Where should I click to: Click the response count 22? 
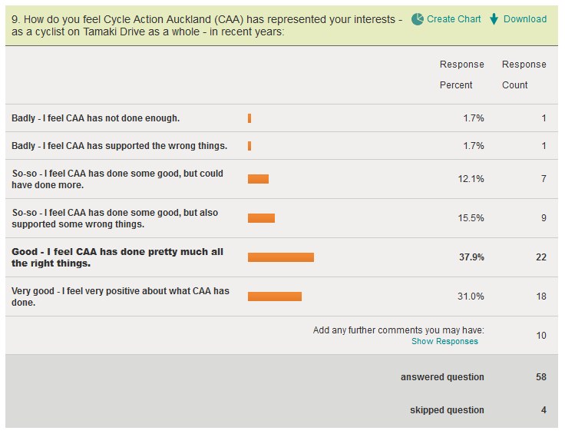point(541,257)
